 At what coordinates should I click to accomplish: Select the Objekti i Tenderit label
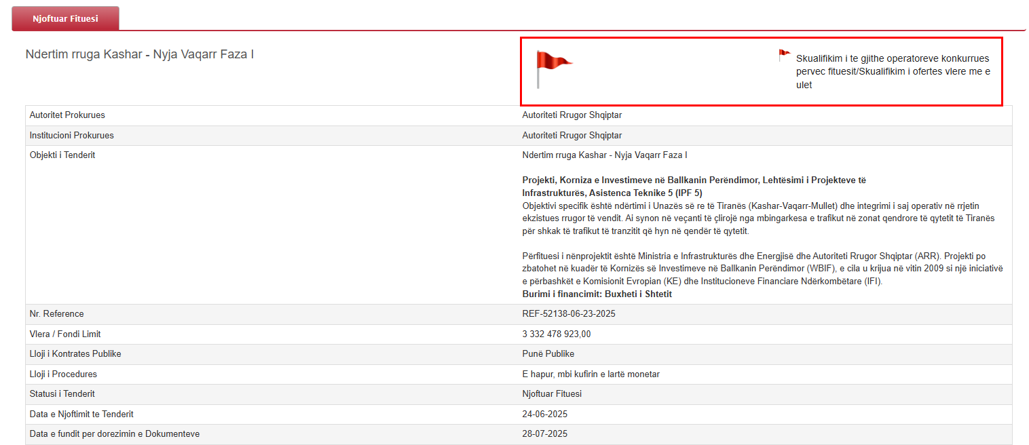coord(62,155)
